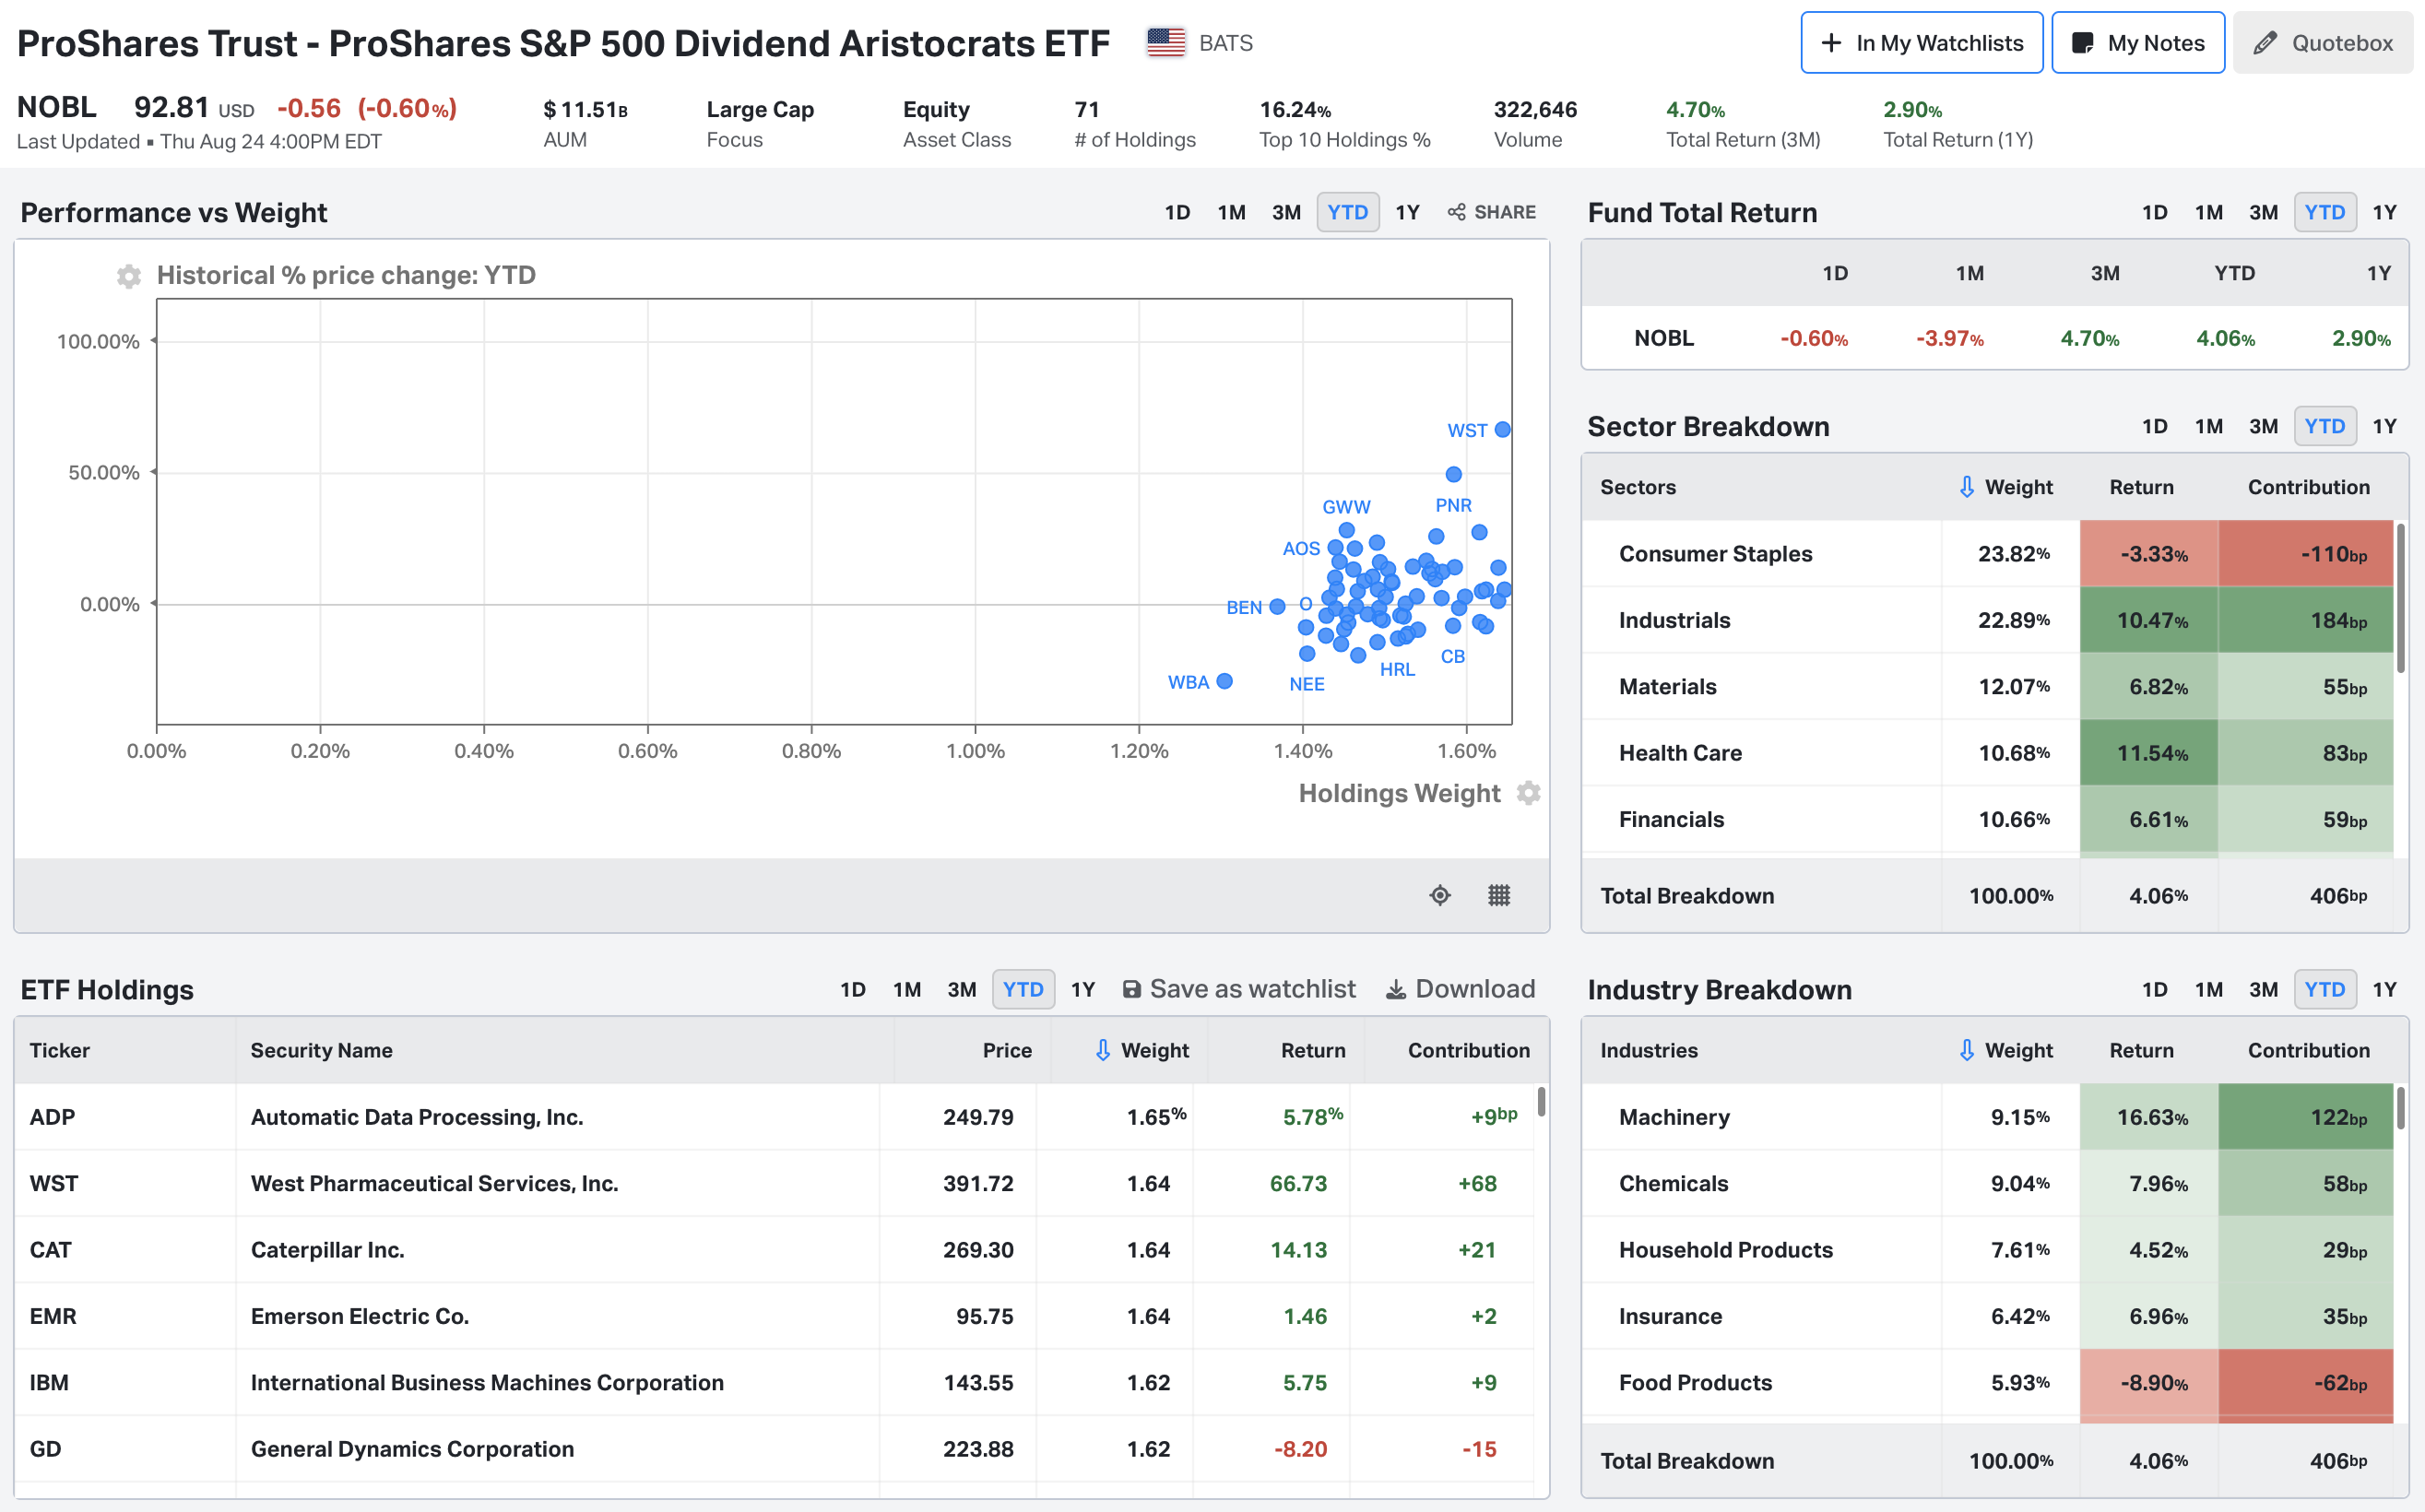Click the BEN data point in scatter chart
Screen dimensions: 2425x1512
[1277, 607]
